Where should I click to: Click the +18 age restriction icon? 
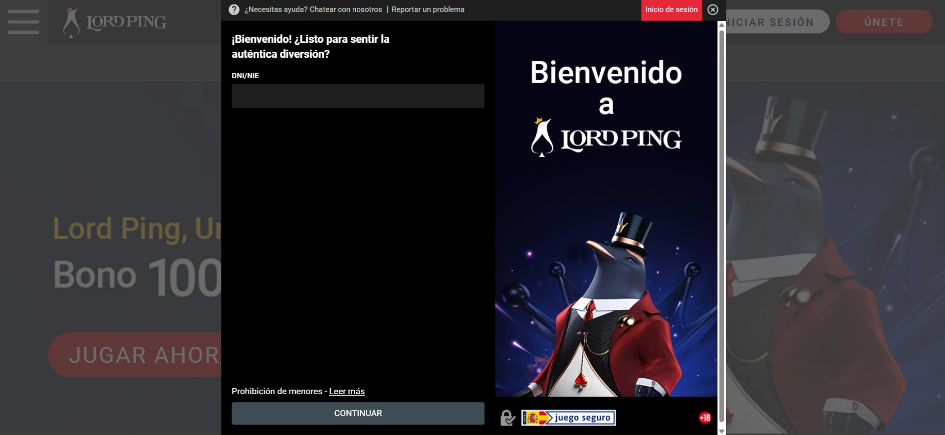(705, 418)
